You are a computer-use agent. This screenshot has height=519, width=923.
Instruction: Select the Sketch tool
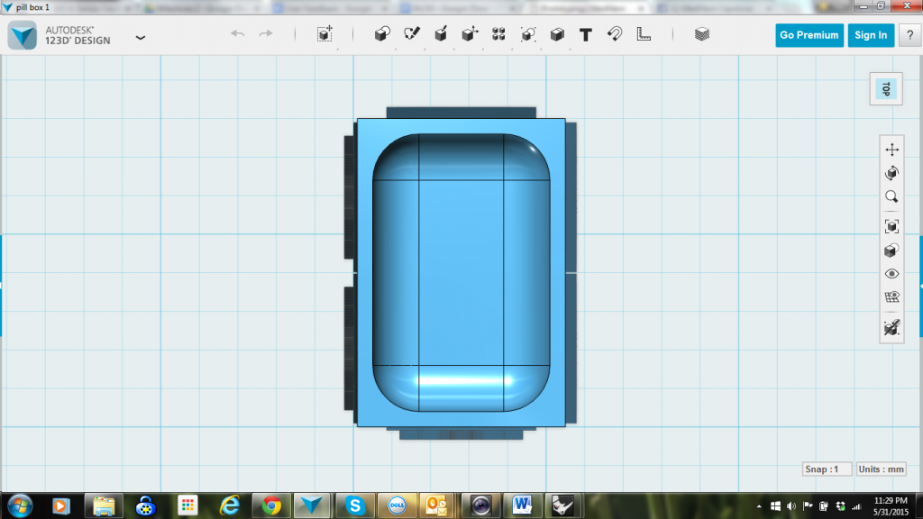point(411,35)
